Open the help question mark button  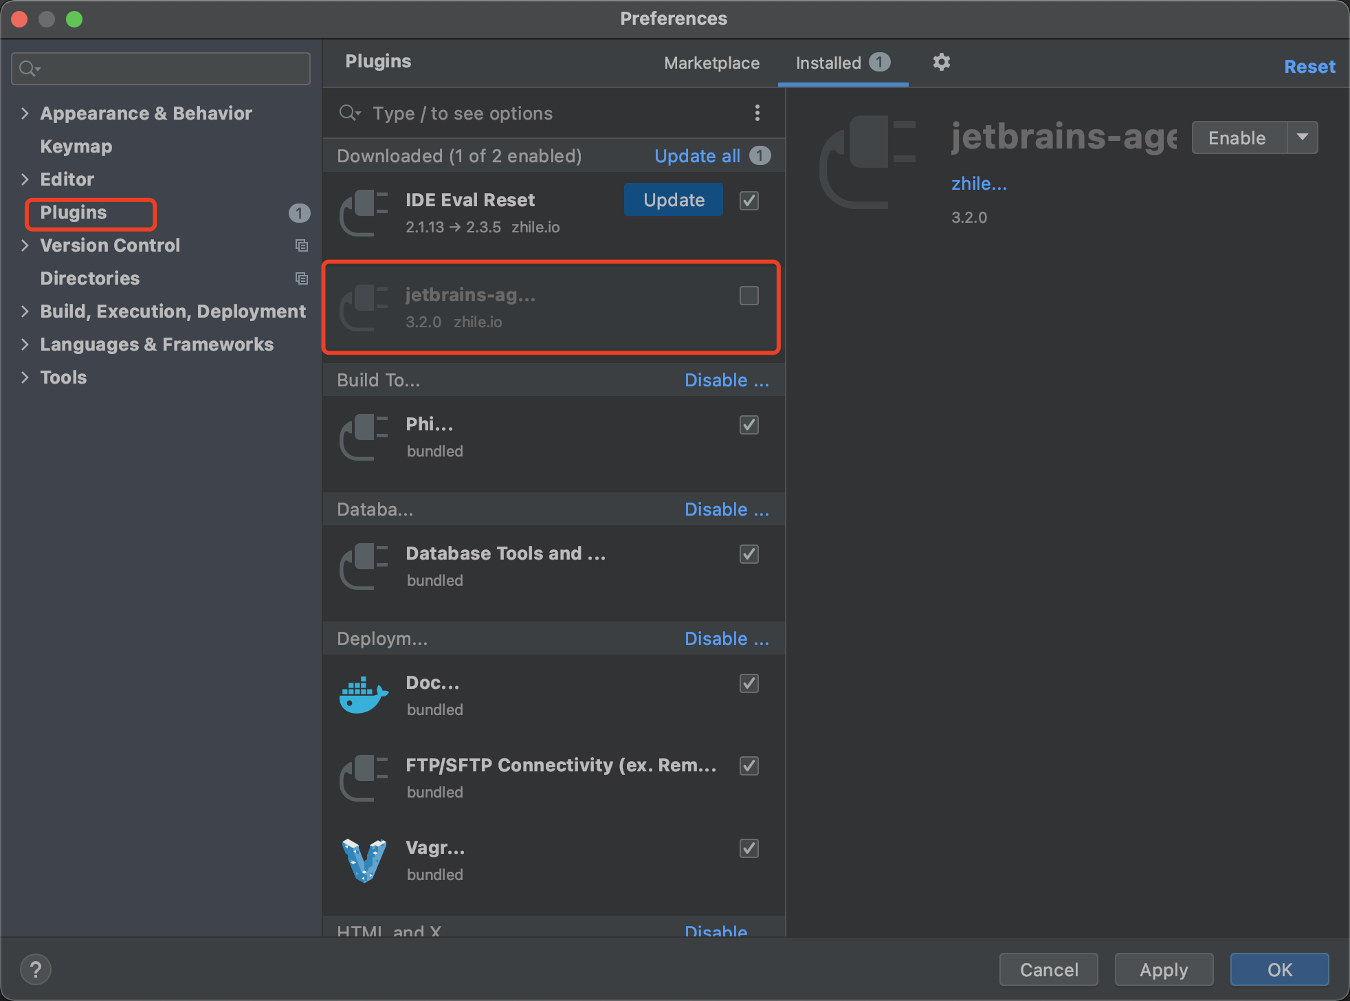coord(36,969)
